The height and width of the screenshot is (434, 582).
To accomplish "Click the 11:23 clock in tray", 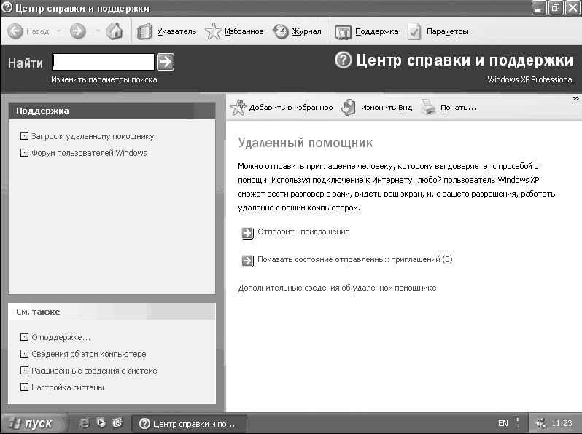I will (562, 423).
